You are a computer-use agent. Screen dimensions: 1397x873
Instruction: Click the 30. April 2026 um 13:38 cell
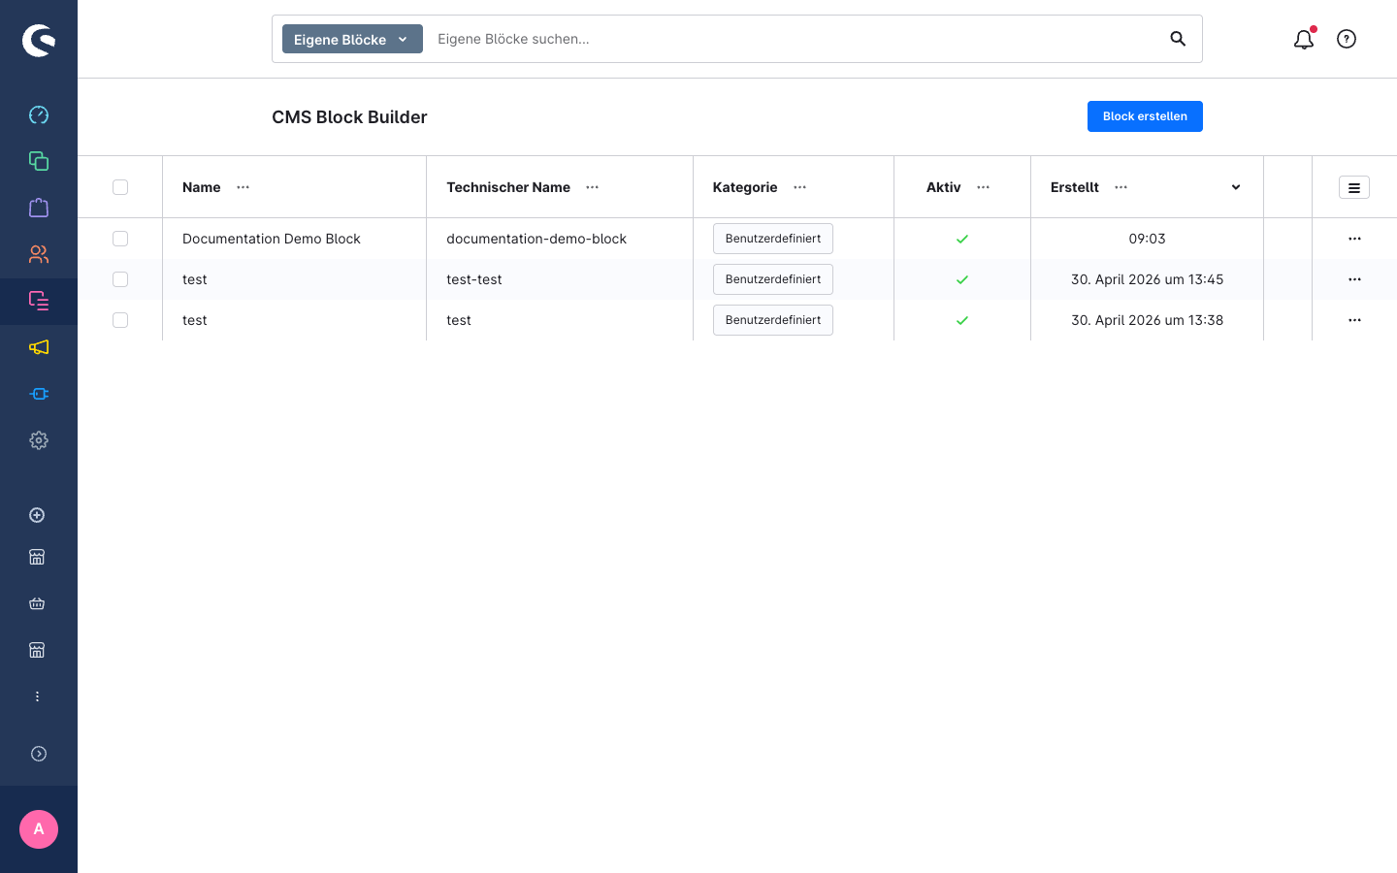coord(1147,320)
